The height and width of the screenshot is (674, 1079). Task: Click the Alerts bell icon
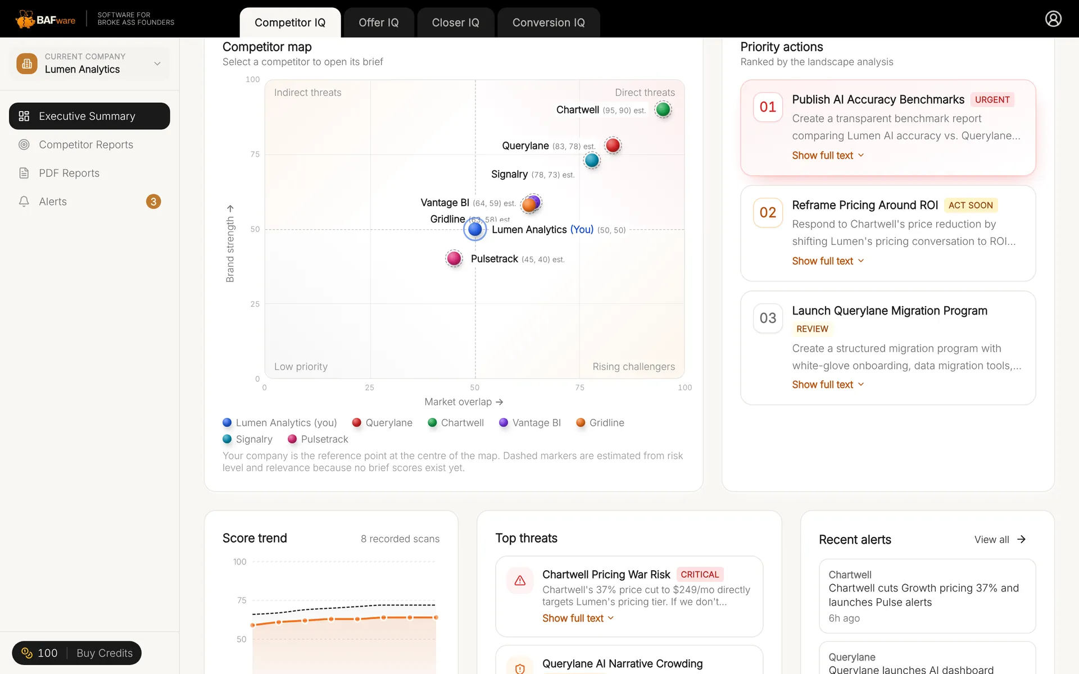click(x=24, y=202)
